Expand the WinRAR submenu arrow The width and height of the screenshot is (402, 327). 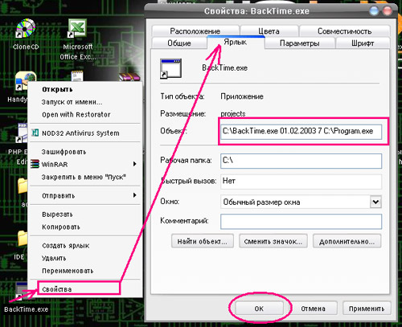135,164
